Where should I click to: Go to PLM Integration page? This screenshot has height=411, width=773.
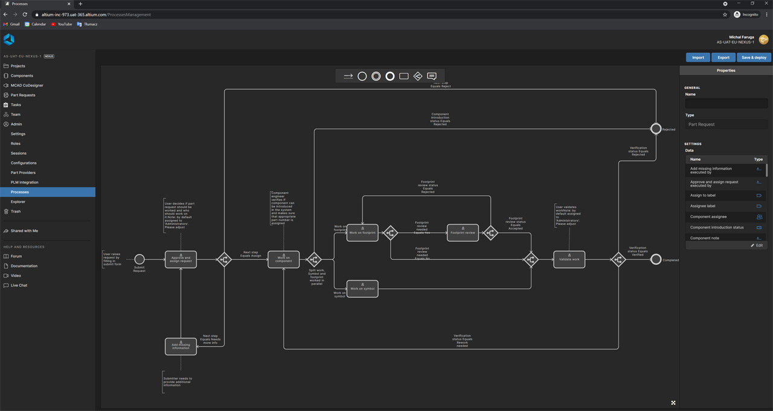24,183
